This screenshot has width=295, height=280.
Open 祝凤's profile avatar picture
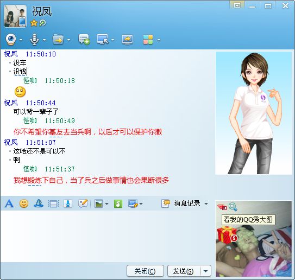(x=15, y=16)
